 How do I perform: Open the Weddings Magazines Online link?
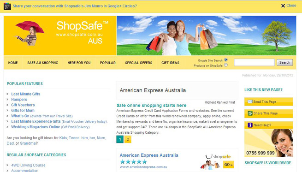point(36,127)
